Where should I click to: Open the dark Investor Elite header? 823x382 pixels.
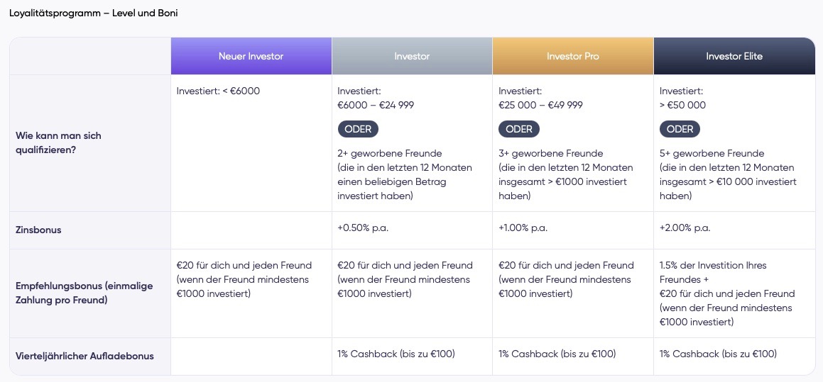click(x=734, y=56)
